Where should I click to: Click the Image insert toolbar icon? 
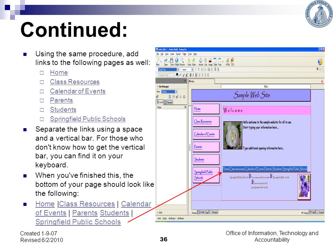[x=210, y=61]
